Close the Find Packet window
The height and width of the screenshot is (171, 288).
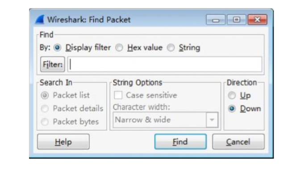point(257,20)
